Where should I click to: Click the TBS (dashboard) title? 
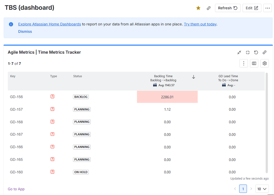pos(29,8)
